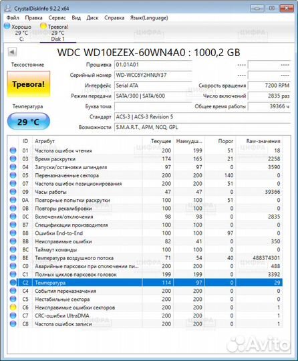Click the transfer mode field SATA/300 | SATA/600
Image resolution: width=298 pixels, height=361 pixels.
pyautogui.click(x=153, y=96)
